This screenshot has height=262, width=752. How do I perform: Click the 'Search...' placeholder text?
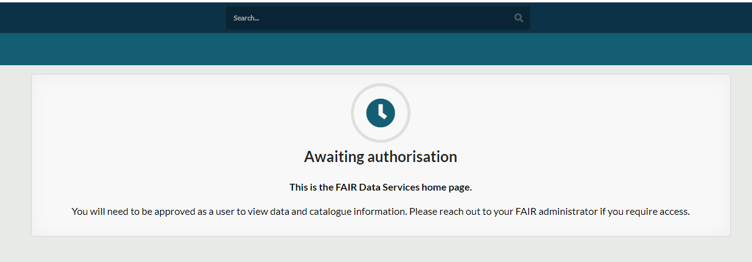[246, 18]
